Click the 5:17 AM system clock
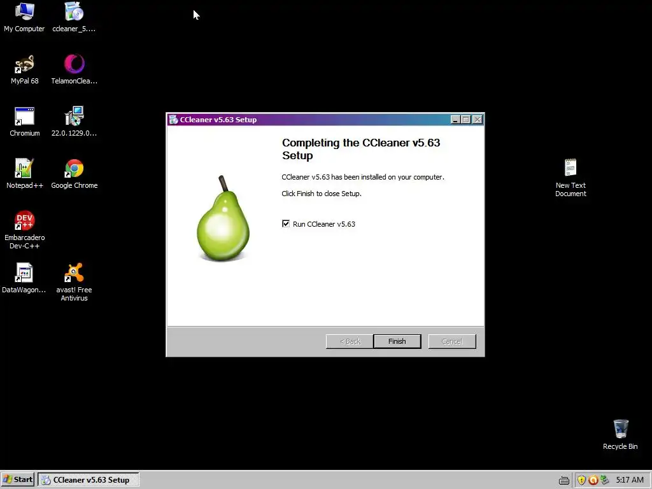This screenshot has width=652, height=489. point(630,480)
